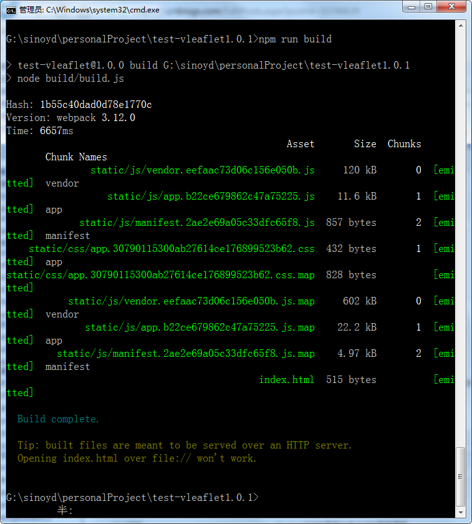
Task: Open the cmd.exe system menu icon
Action: pos(11,11)
